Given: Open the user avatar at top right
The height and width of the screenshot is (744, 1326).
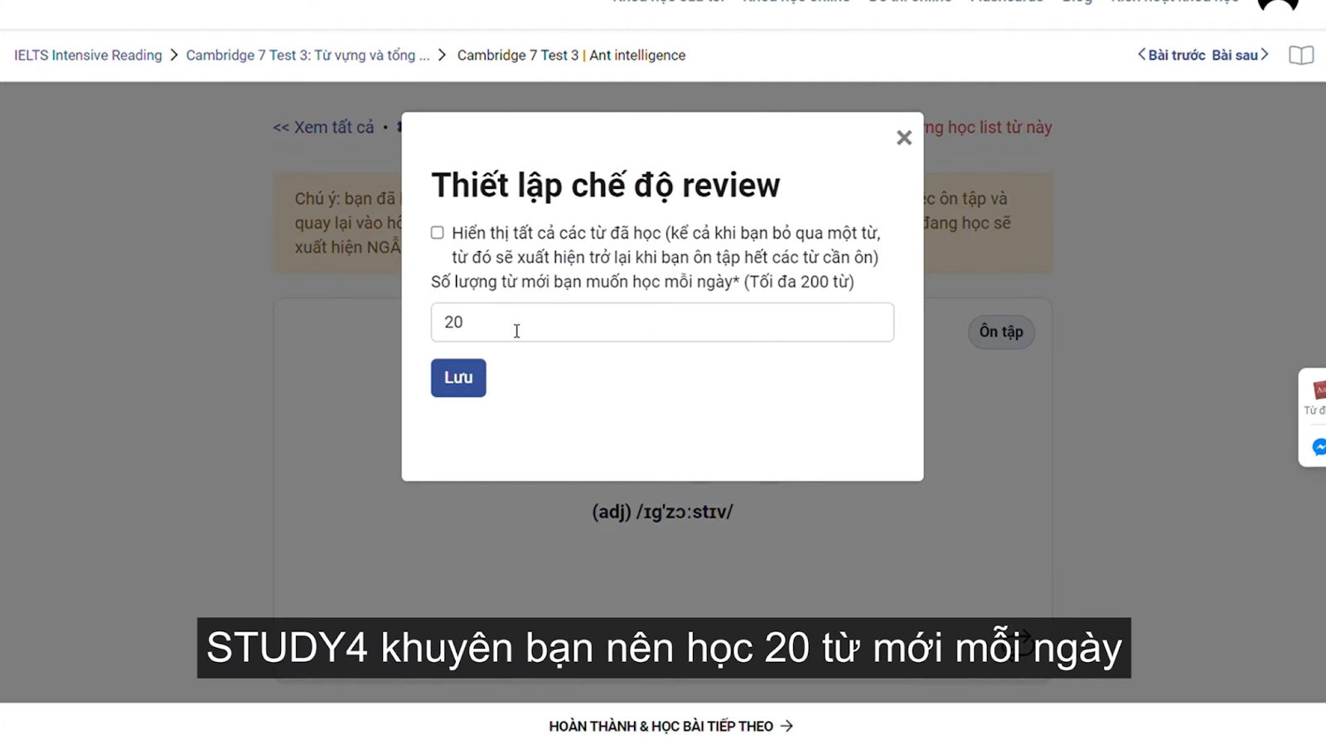Looking at the screenshot, I should 1278,5.
